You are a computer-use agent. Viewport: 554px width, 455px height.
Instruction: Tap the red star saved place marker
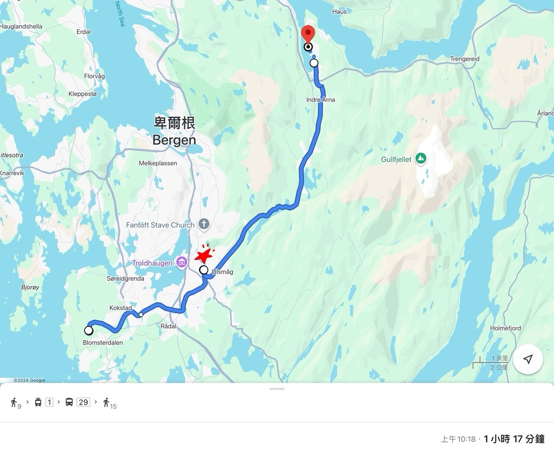[x=205, y=253]
